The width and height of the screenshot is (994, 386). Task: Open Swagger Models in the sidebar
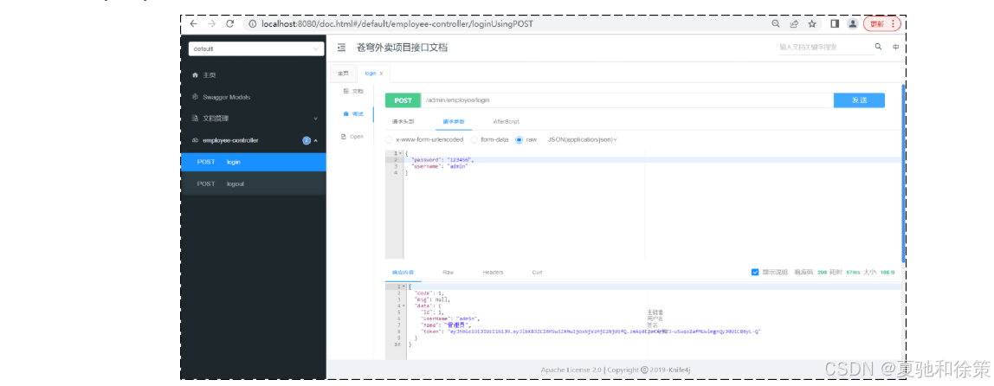[254, 97]
